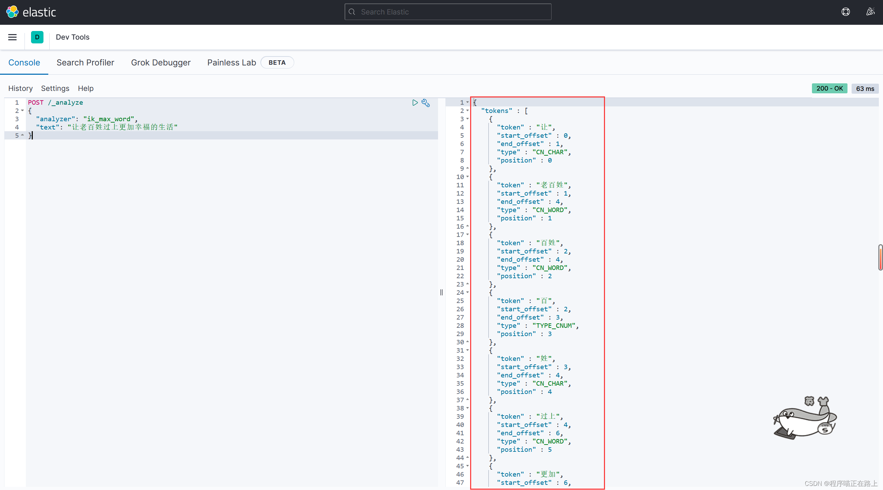Open the Painless Lab tab
Screen dimensions: 883x490
[231, 63]
